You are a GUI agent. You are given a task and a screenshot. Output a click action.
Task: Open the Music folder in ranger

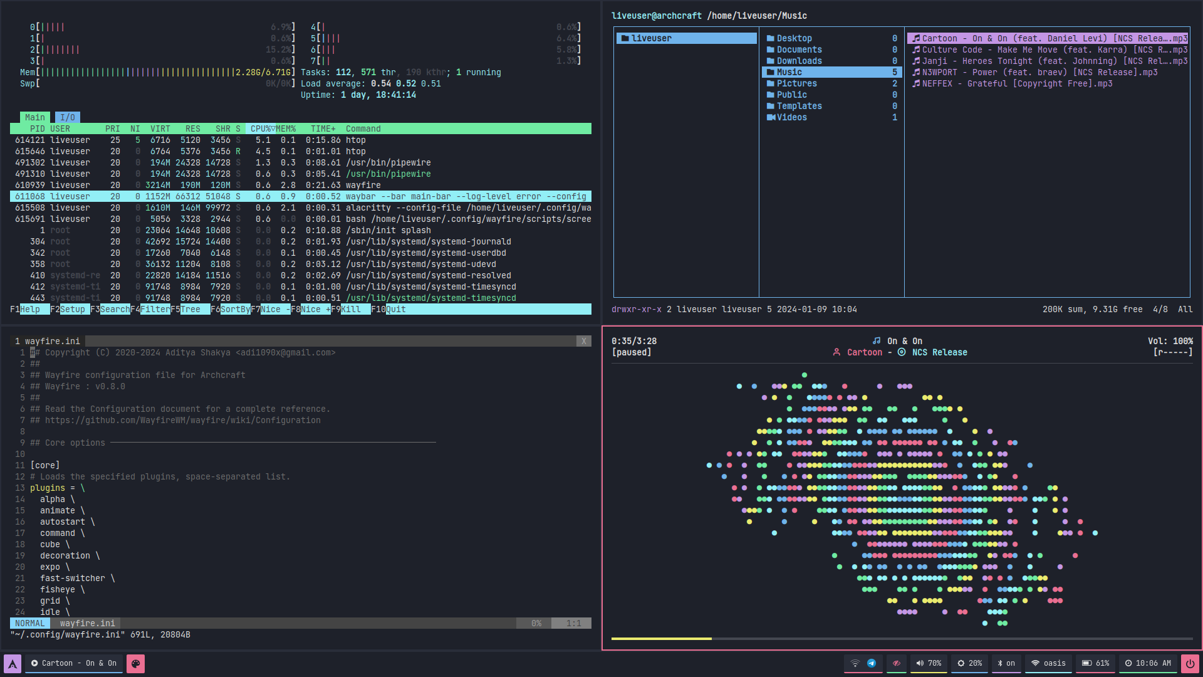point(789,72)
